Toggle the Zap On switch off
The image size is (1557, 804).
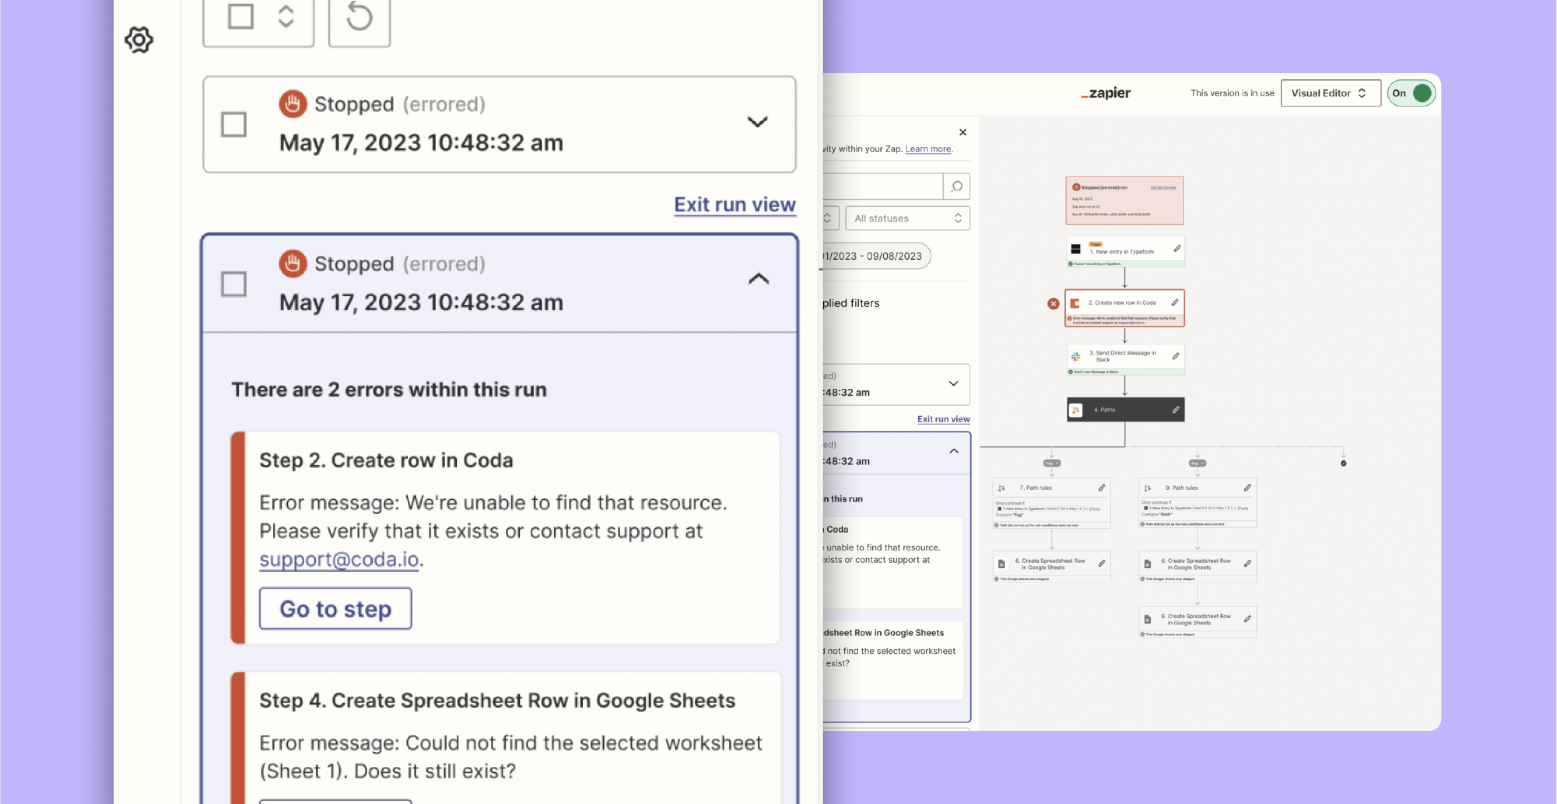tap(1412, 93)
